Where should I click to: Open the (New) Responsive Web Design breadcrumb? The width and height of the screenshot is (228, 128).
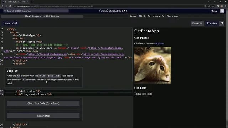pos(42,16)
